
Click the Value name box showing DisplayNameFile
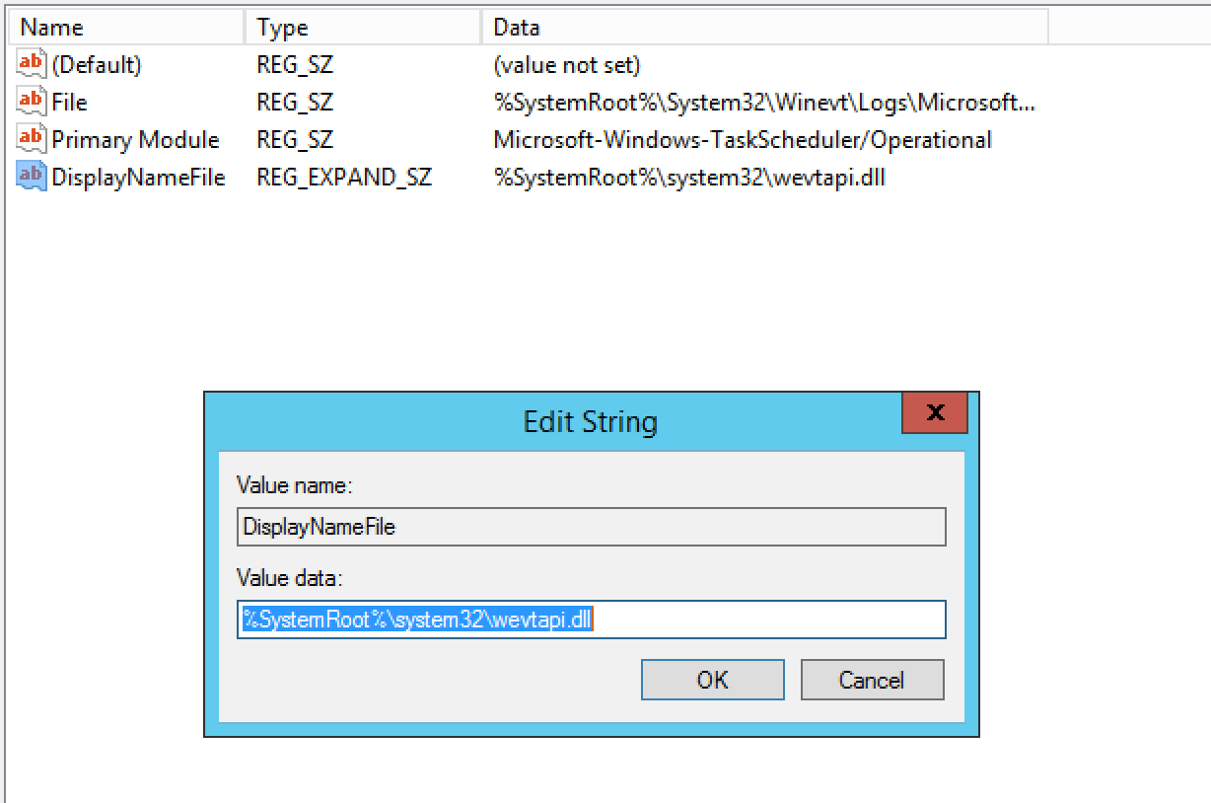(x=592, y=527)
